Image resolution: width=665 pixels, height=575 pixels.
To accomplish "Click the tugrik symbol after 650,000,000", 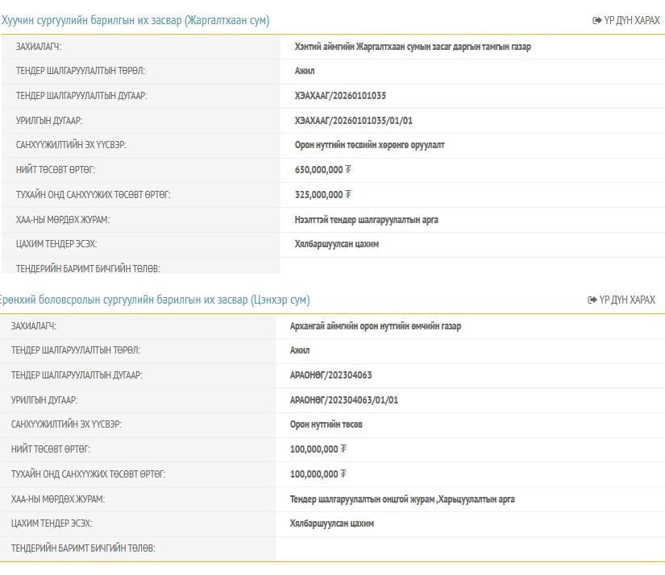I will click(x=348, y=170).
